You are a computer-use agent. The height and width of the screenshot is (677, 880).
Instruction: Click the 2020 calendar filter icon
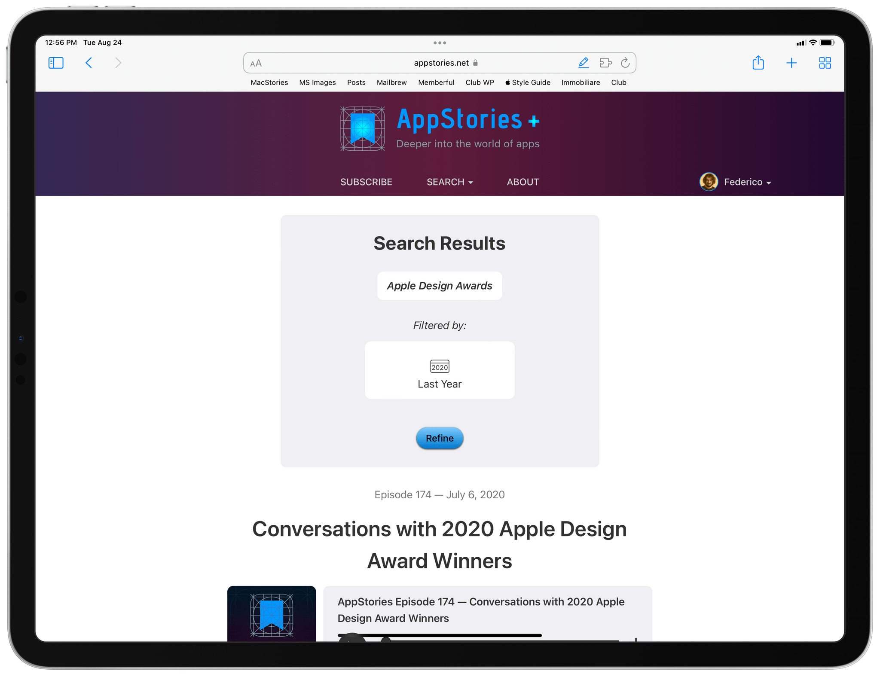click(x=440, y=366)
